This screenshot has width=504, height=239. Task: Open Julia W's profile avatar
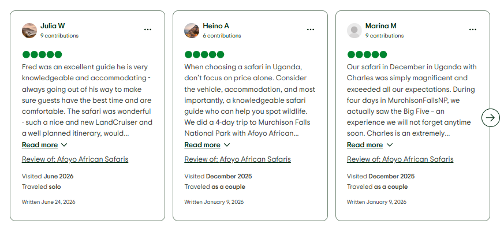(29, 31)
